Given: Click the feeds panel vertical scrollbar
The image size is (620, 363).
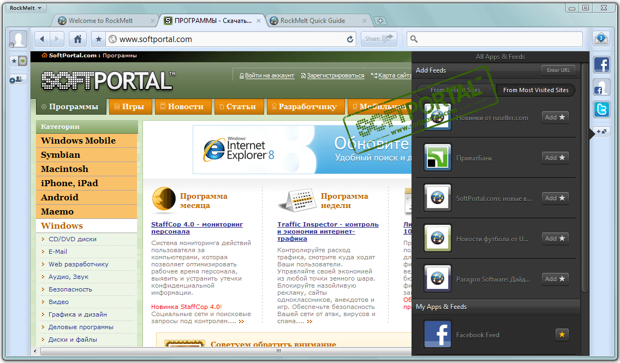Looking at the screenshot, I should click(585, 177).
